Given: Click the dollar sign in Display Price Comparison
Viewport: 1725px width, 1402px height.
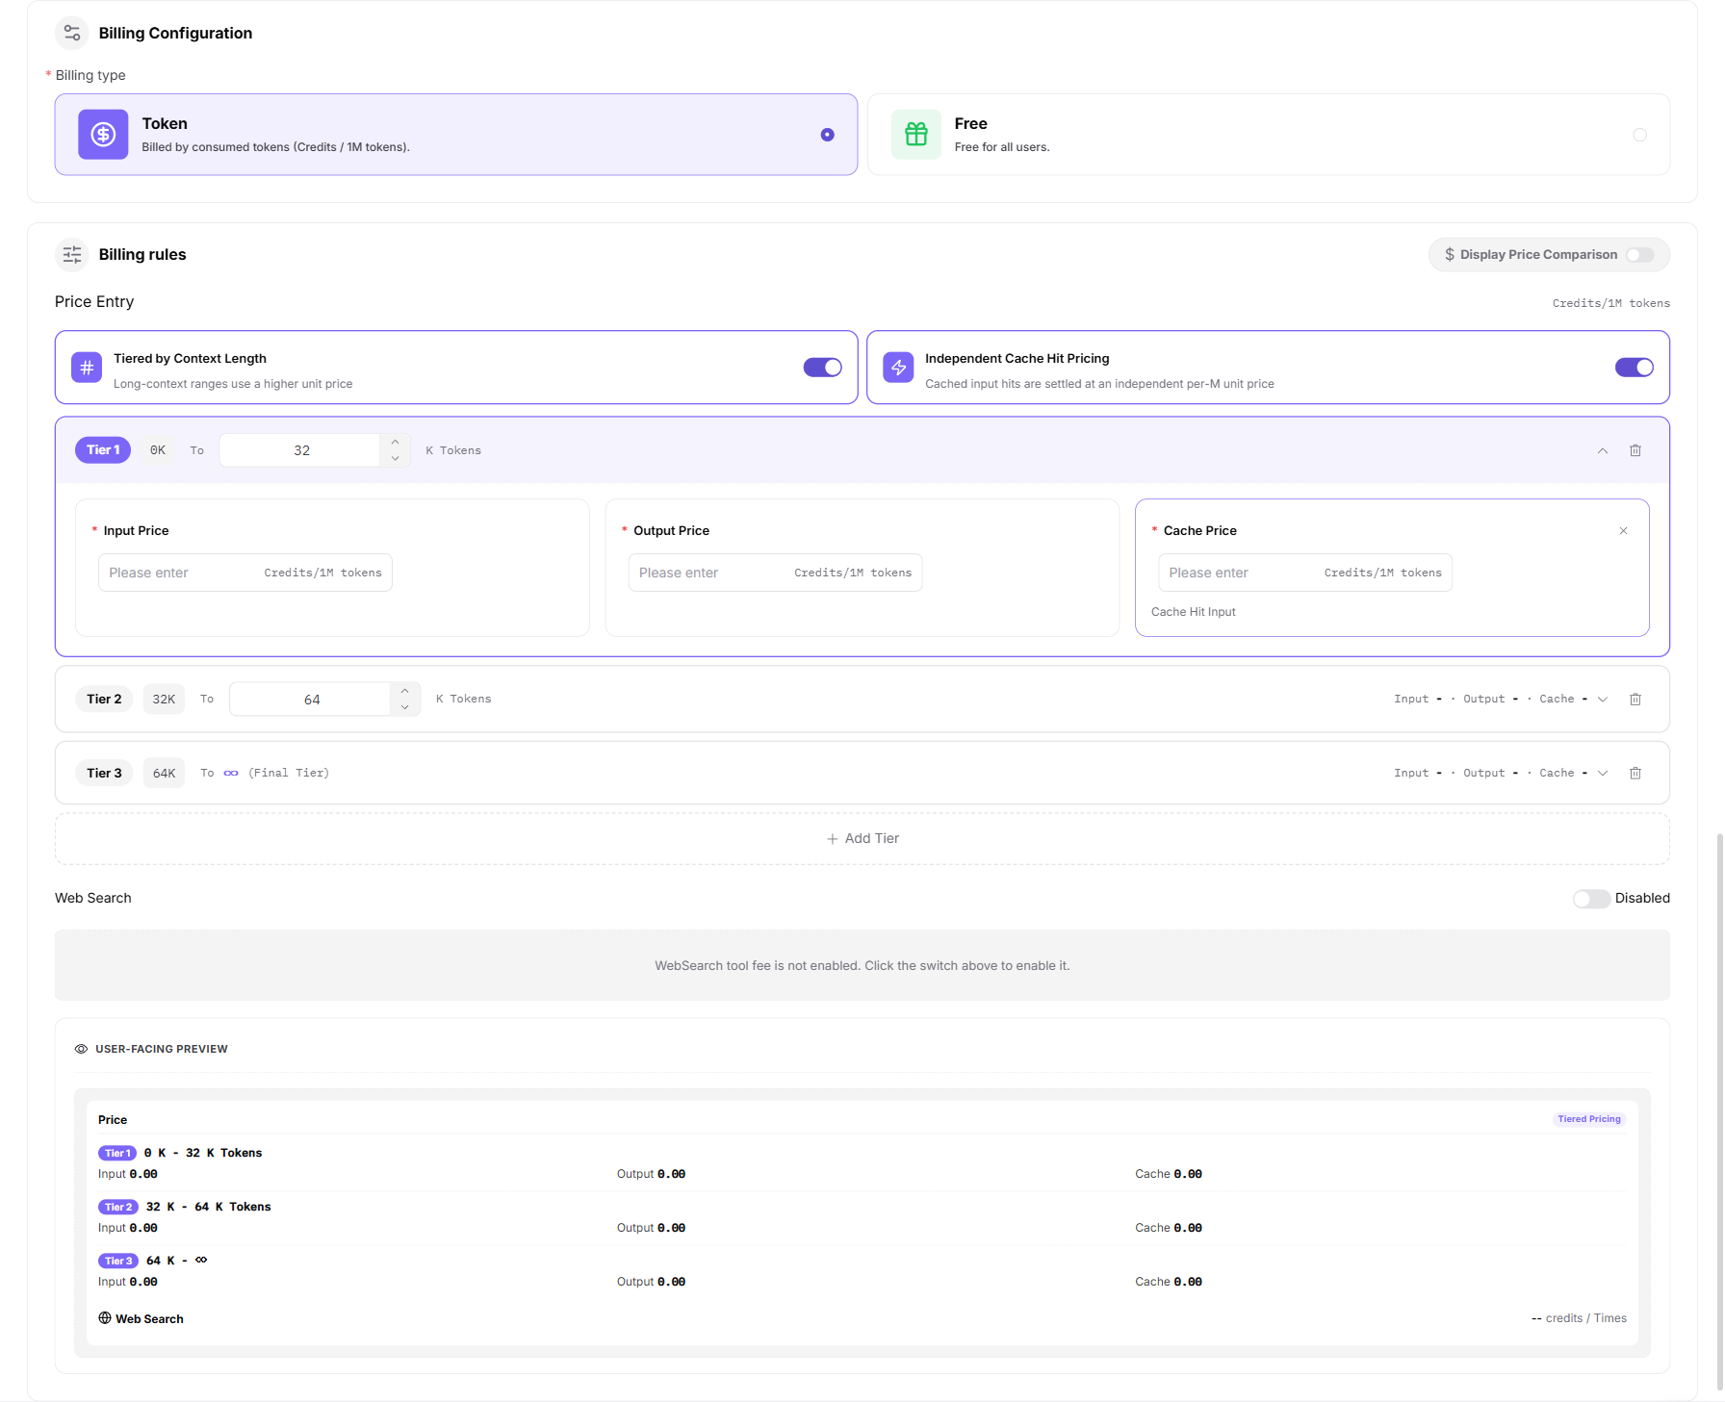Looking at the screenshot, I should pos(1450,254).
